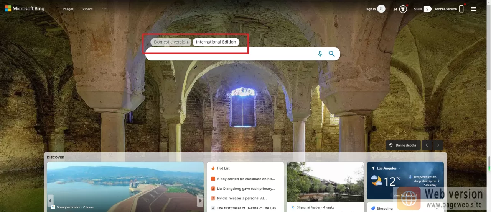Screen dimensions: 491x212
Task: Click the magnifier search icon
Action: [332, 54]
